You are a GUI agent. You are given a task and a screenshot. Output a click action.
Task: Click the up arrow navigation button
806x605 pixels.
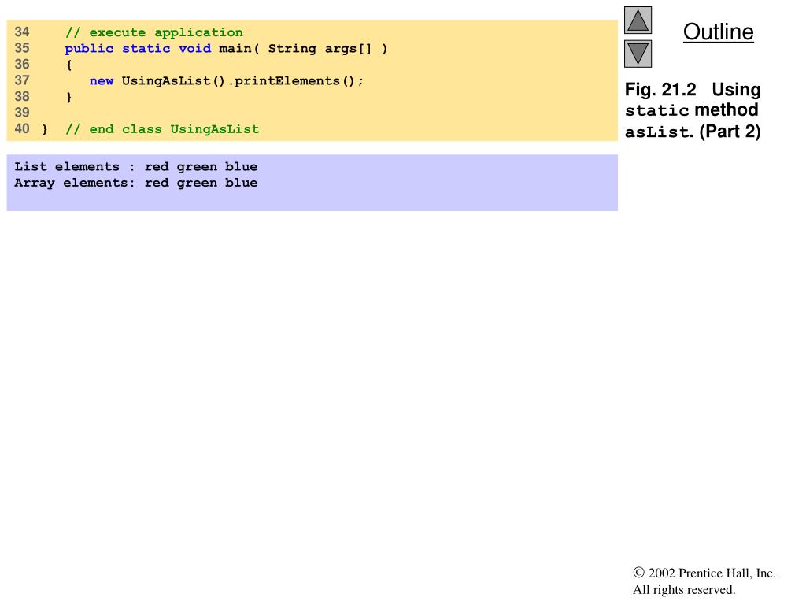pyautogui.click(x=638, y=20)
